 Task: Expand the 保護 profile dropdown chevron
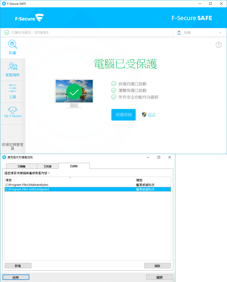click(220, 33)
